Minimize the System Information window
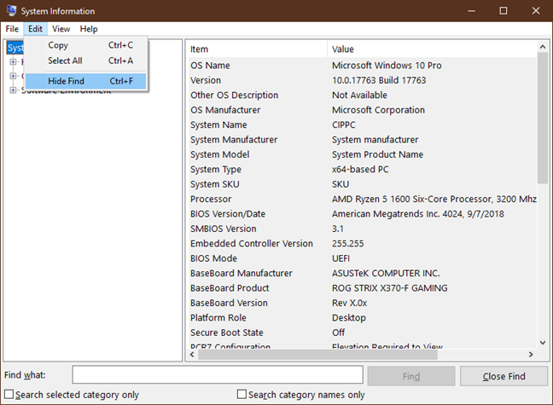The image size is (553, 405). coord(471,11)
